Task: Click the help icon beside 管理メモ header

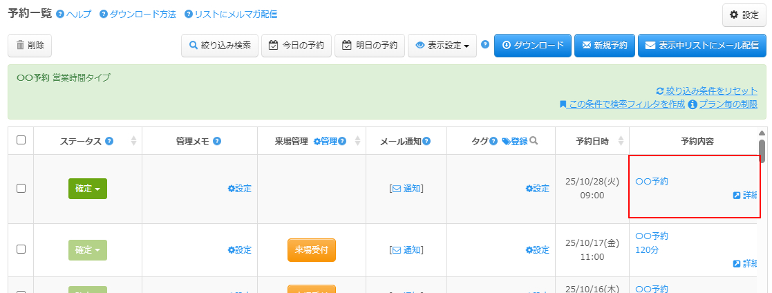Action: [217, 141]
